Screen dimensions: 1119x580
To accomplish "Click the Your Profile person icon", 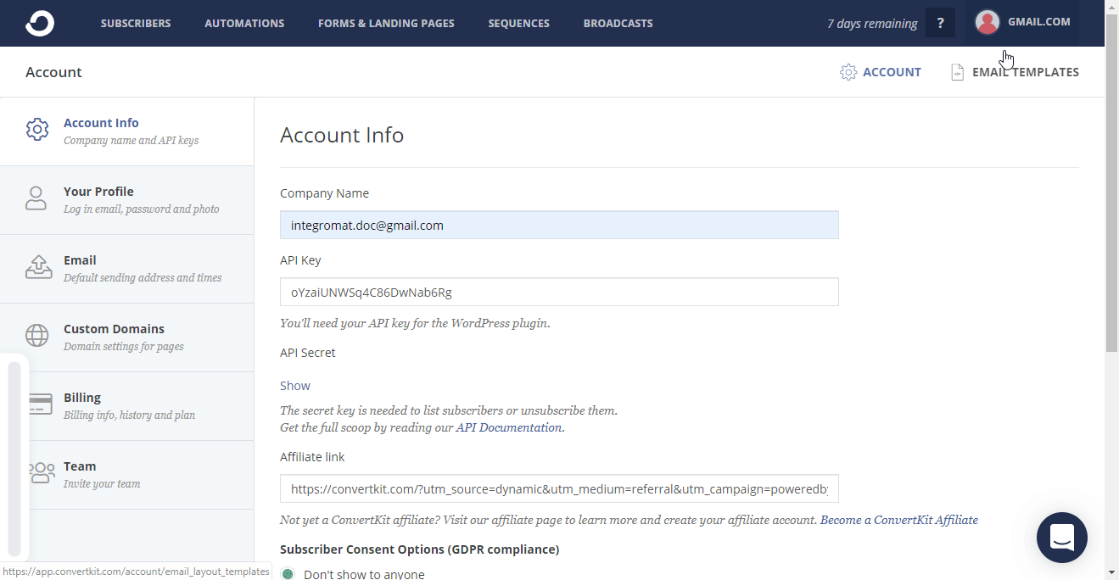I will pyautogui.click(x=36, y=198).
